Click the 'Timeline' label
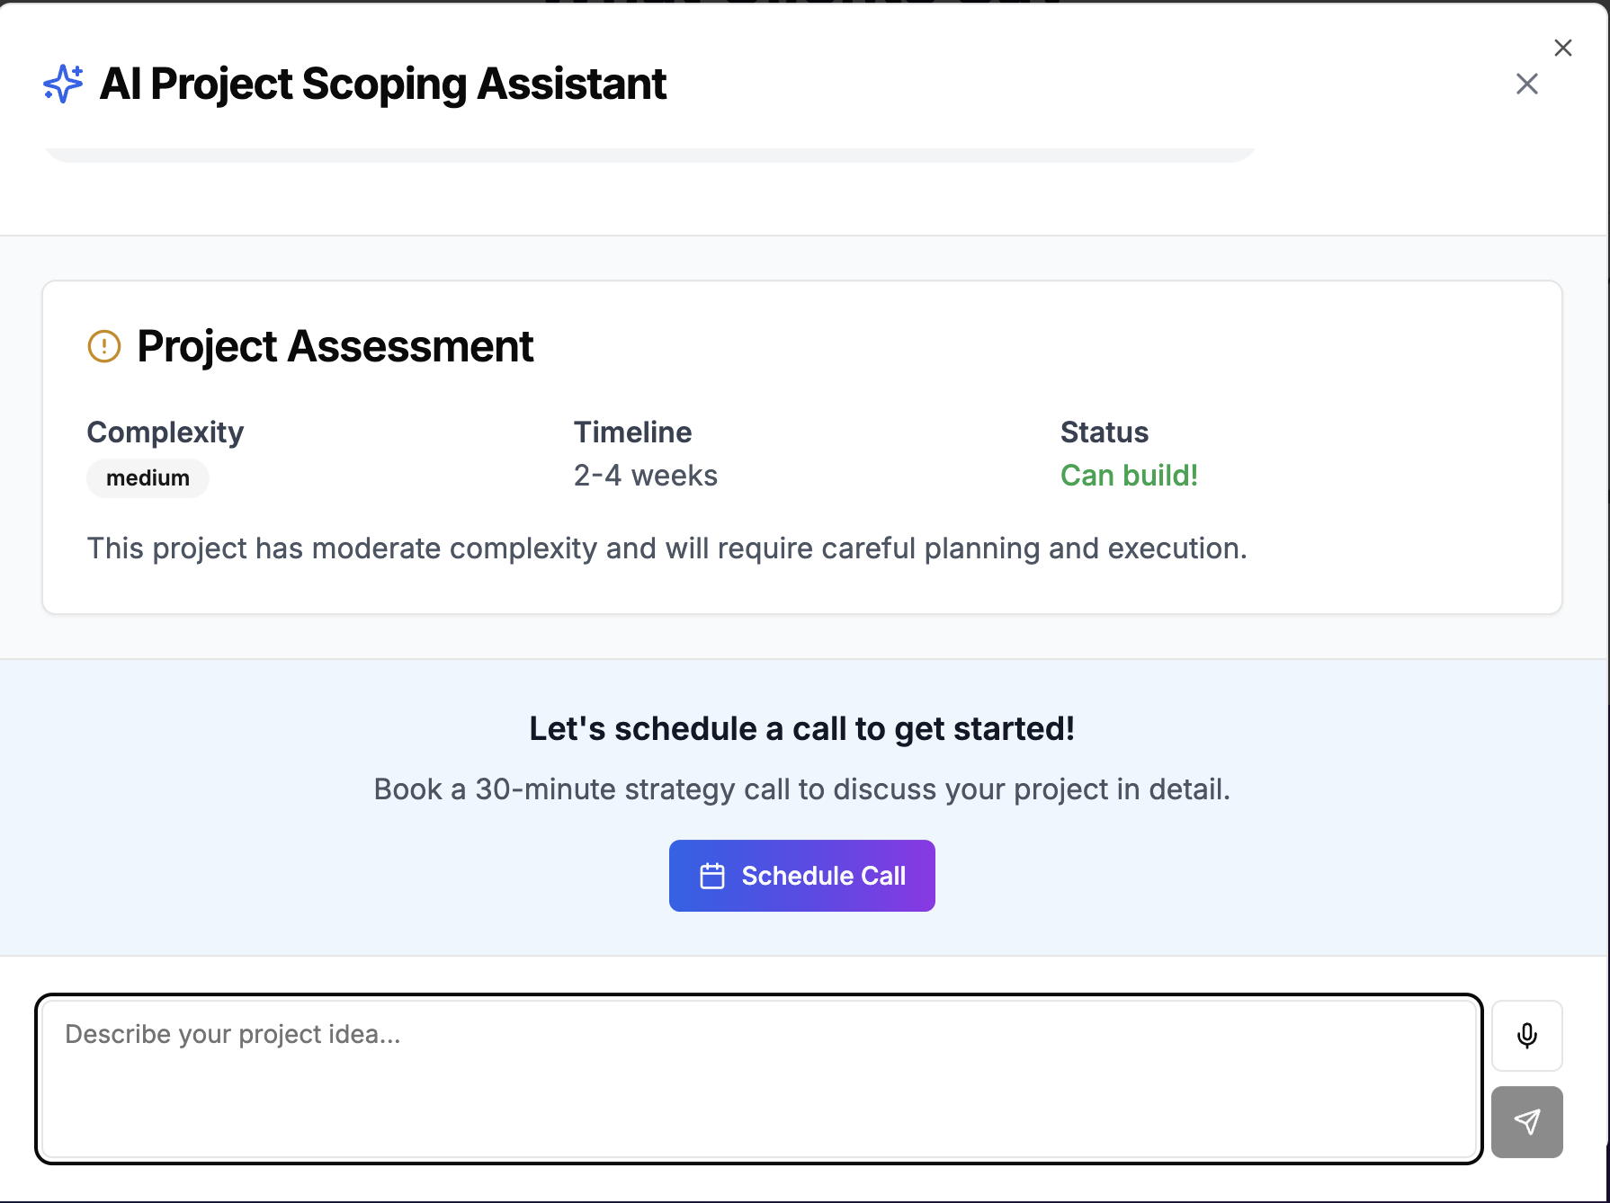The width and height of the screenshot is (1610, 1203). 632,432
